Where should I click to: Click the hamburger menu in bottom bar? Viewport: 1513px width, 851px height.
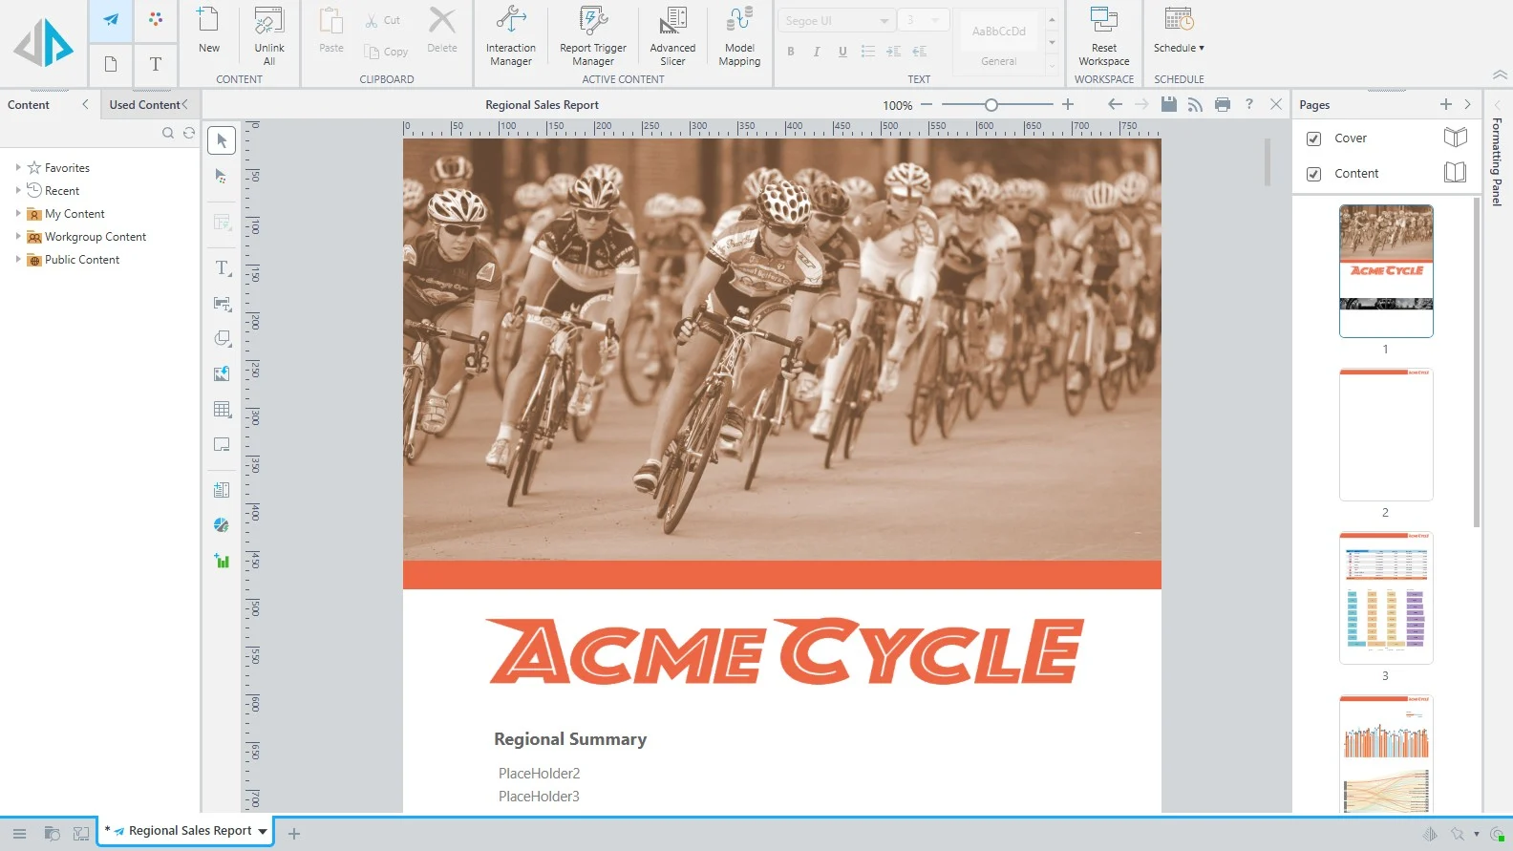(x=19, y=834)
